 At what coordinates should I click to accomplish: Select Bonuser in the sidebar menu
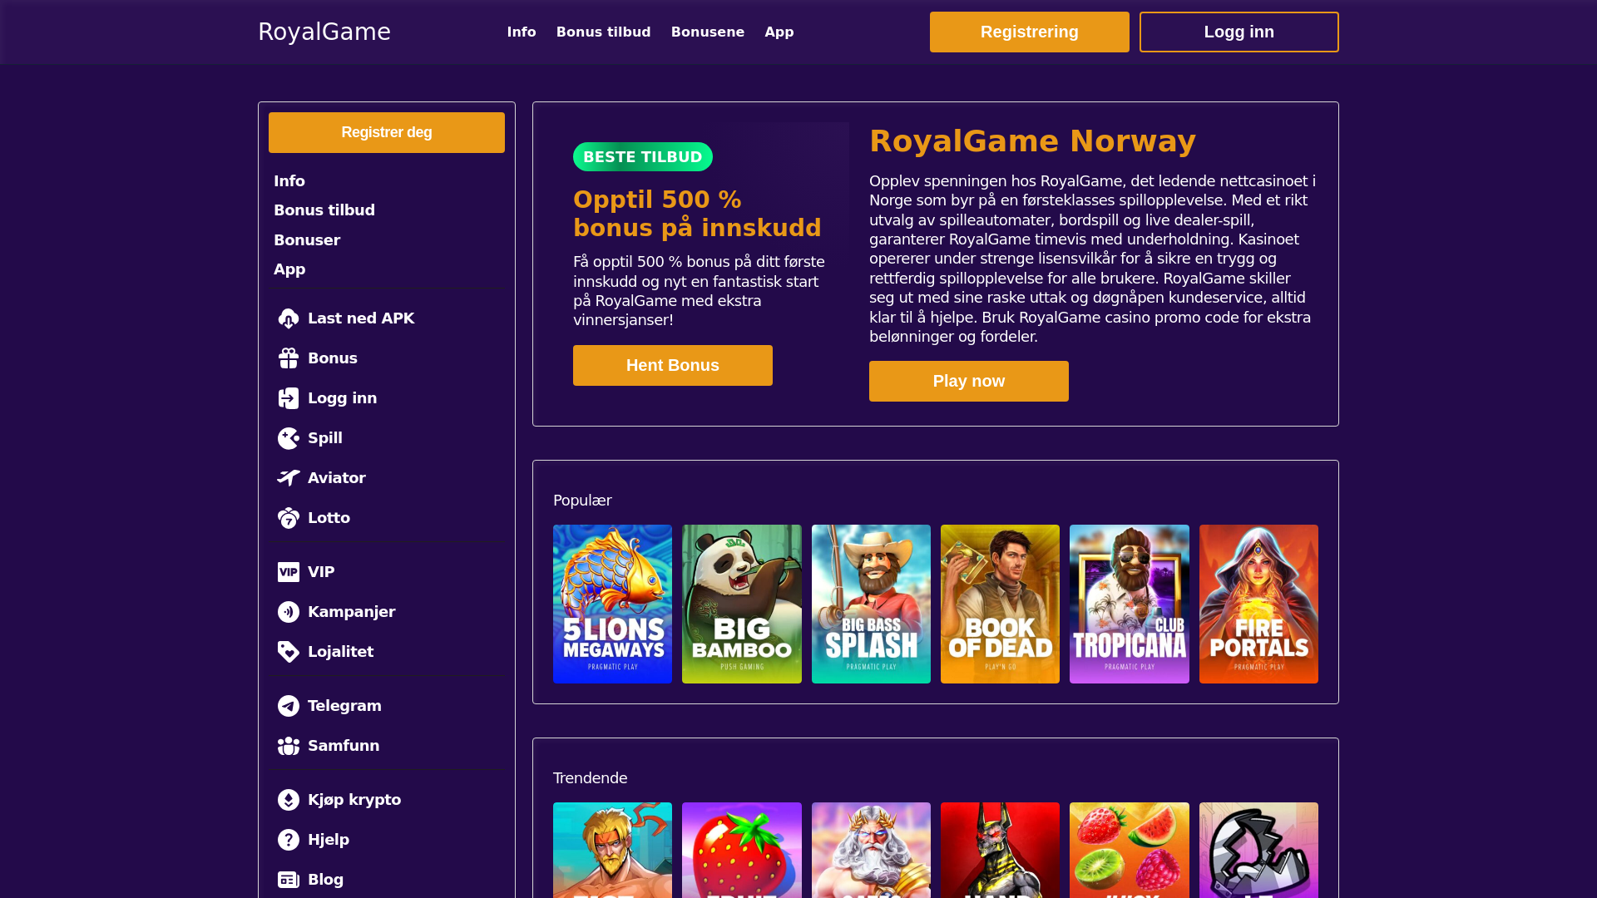307,240
